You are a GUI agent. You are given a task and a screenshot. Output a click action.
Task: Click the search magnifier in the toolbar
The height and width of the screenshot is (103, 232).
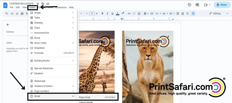tap(7, 13)
